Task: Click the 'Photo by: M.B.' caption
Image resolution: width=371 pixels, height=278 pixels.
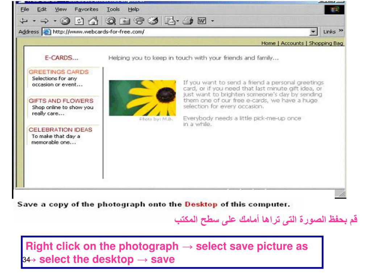Action: click(156, 119)
